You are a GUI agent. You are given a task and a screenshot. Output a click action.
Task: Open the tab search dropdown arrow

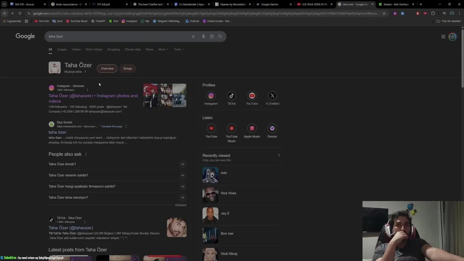4,4
